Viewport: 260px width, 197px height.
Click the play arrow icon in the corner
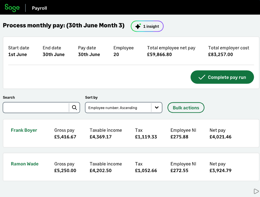(256, 191)
